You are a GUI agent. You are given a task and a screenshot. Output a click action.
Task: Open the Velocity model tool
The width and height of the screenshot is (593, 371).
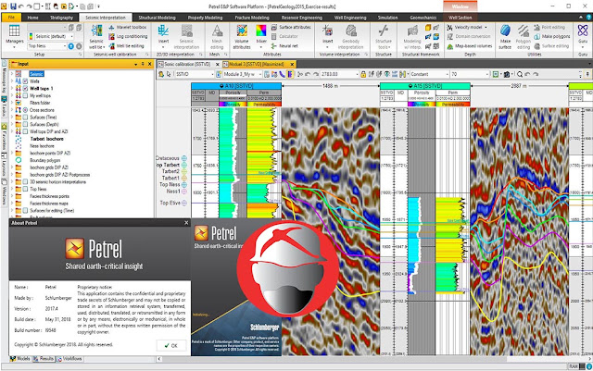[x=467, y=27]
